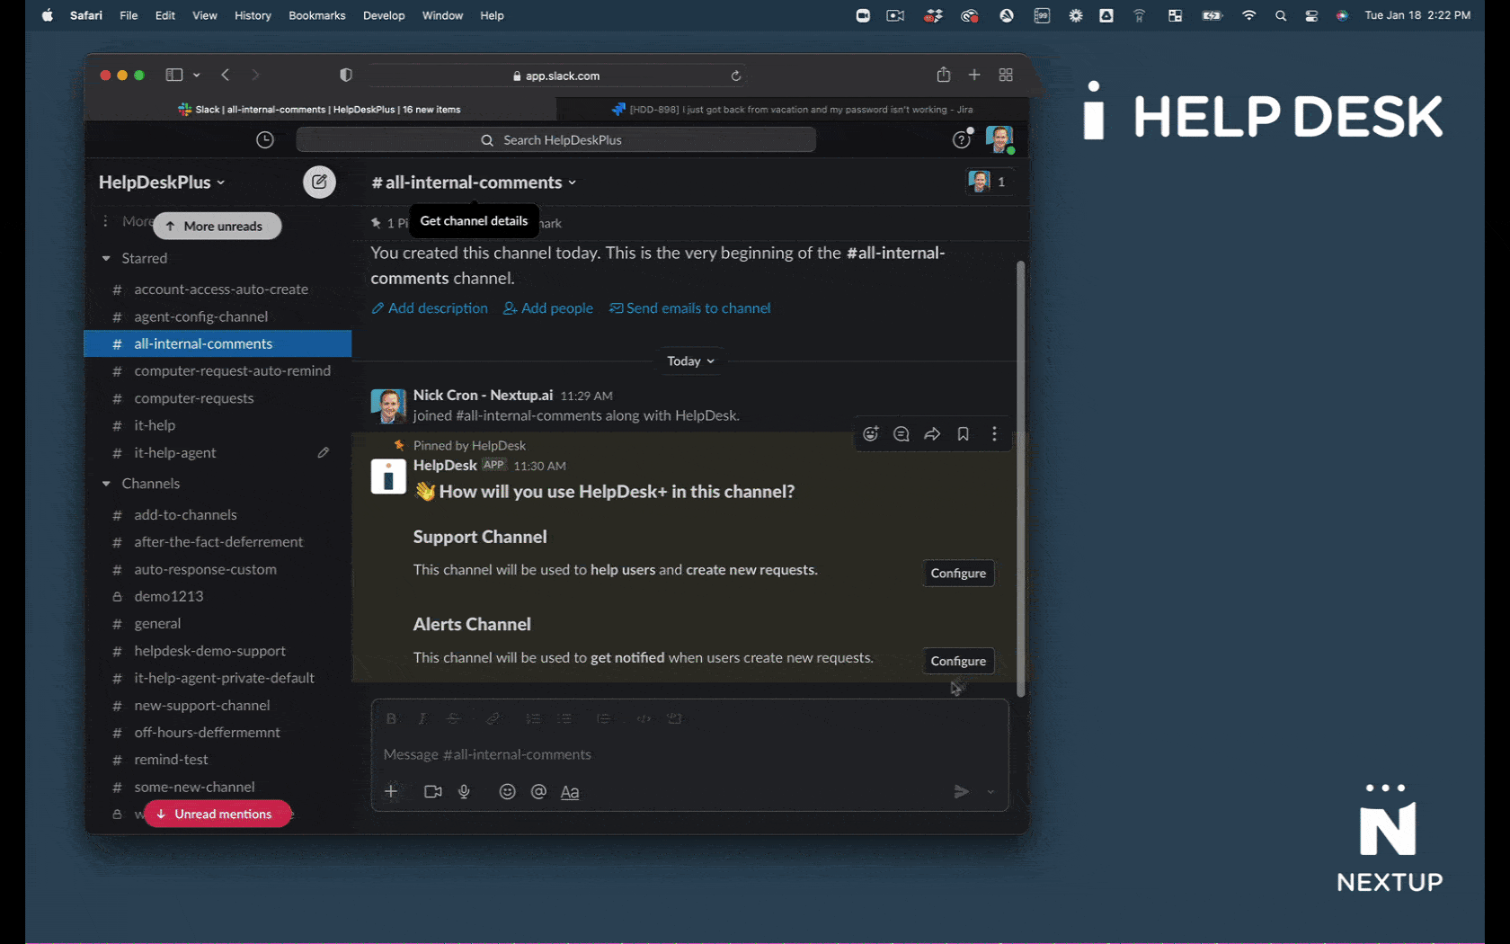Toggle bulleted list in composer
This screenshot has width=1510, height=944.
564,718
